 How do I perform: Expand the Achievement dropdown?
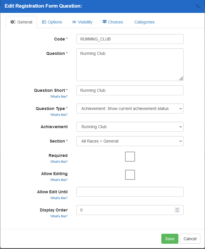point(130,127)
